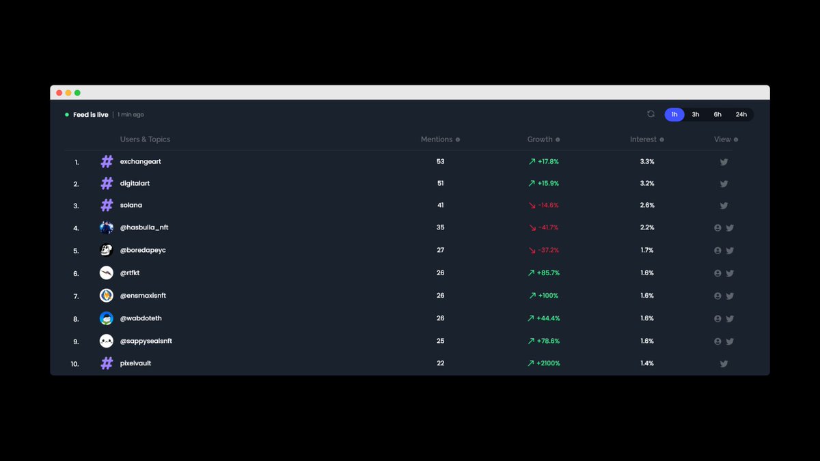The height and width of the screenshot is (461, 820).
Task: Open the exchangeart topic
Action: [141, 162]
